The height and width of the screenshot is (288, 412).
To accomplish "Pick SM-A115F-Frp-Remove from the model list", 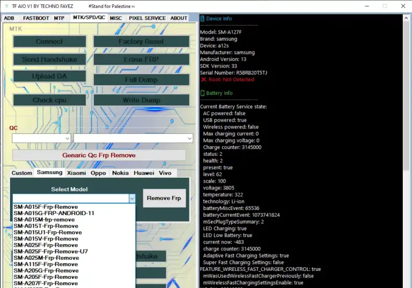I will coord(46,264).
